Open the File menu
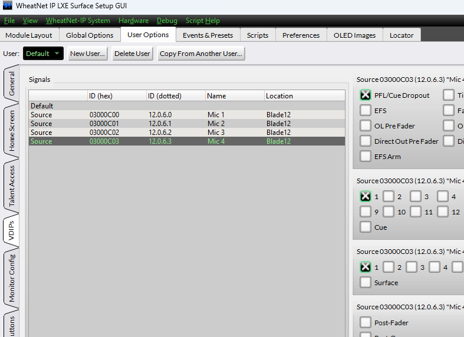 click(9, 21)
